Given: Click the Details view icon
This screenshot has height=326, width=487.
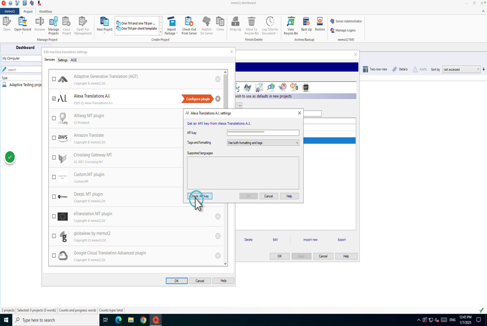Looking at the screenshot, I should [x=395, y=69].
